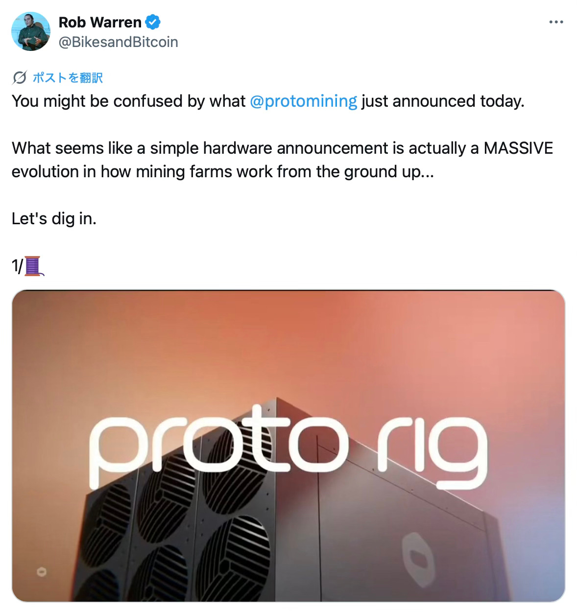Viewport: 577px width, 613px height.
Task: Click the ポストを翻訳 translate post link
Action: (x=68, y=78)
